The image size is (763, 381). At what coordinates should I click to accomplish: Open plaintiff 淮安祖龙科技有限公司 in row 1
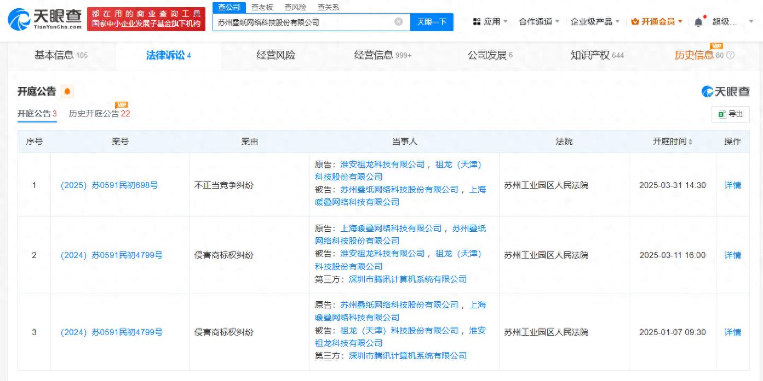pyautogui.click(x=382, y=164)
